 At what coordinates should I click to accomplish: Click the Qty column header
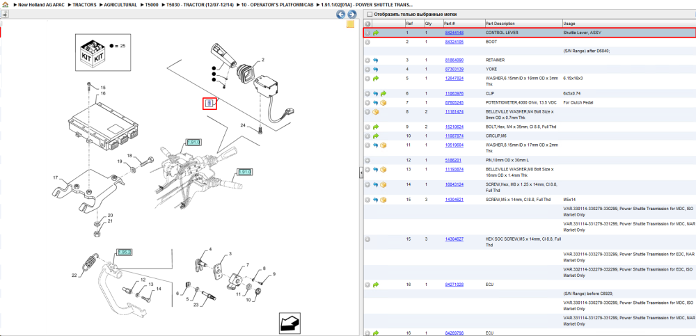[x=432, y=24]
